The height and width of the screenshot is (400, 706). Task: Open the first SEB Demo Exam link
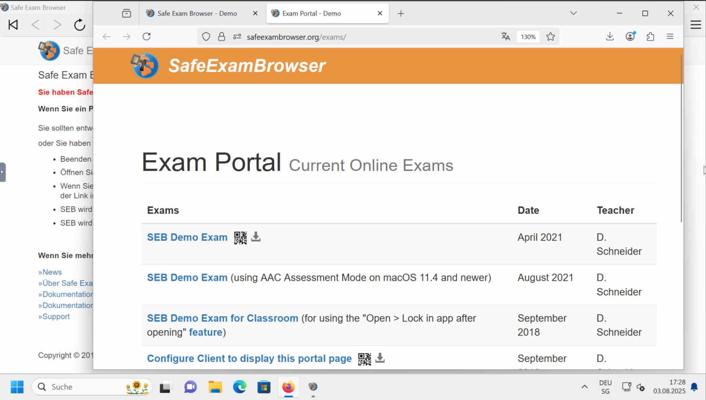[187, 238]
